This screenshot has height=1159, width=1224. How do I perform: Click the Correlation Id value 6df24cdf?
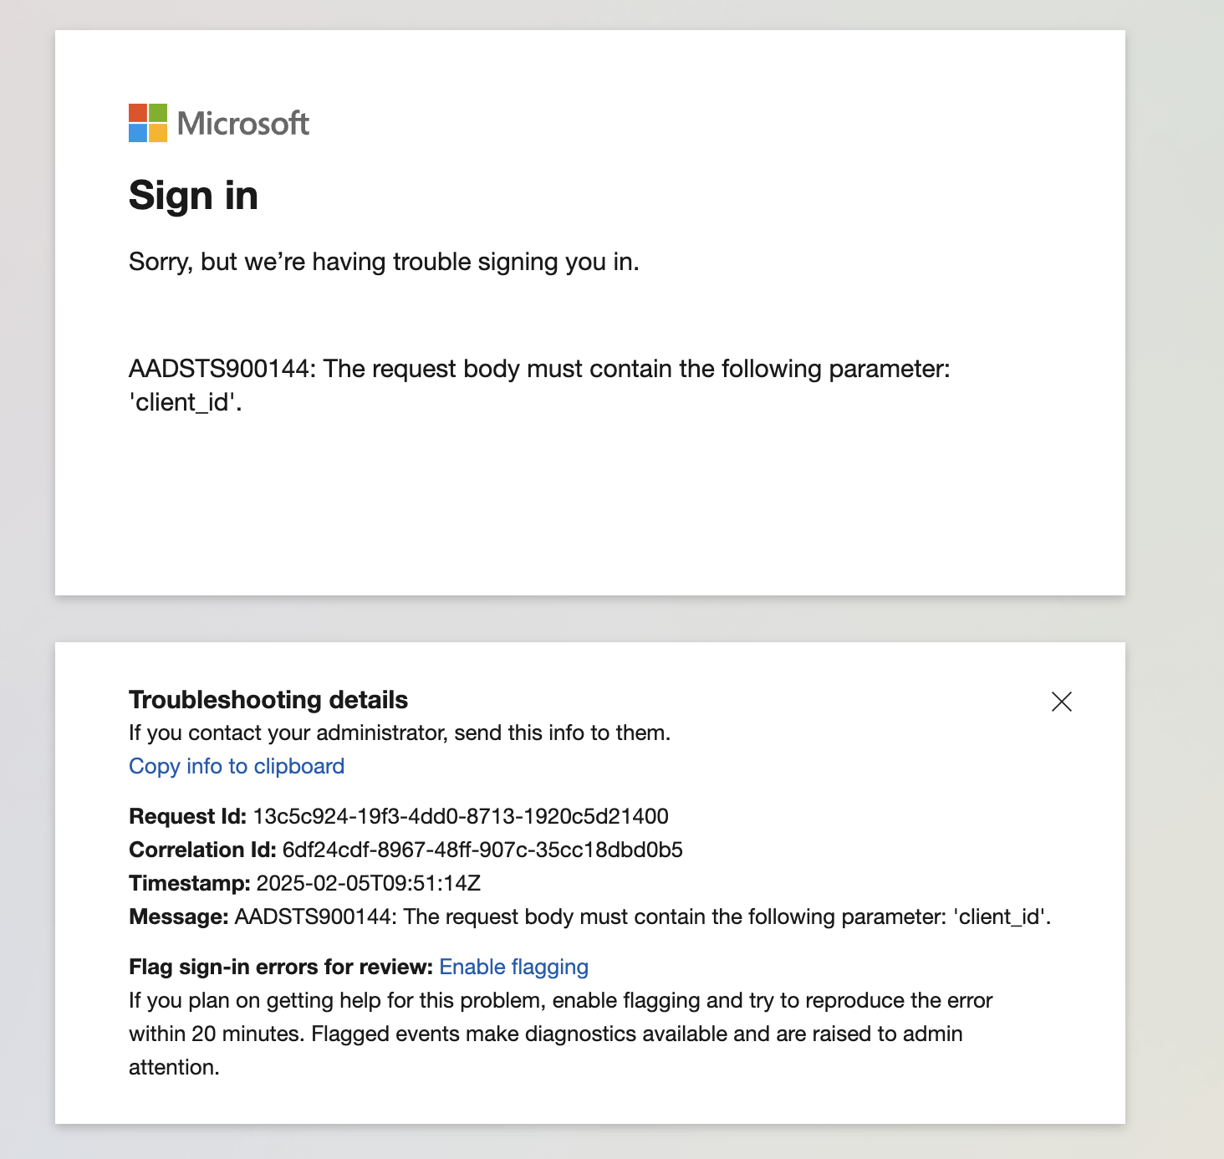pyautogui.click(x=482, y=850)
